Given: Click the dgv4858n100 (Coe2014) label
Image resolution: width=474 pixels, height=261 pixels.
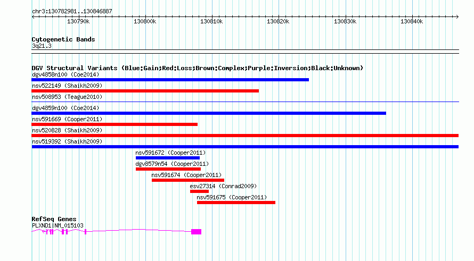Looking at the screenshot, I should [x=66, y=74].
